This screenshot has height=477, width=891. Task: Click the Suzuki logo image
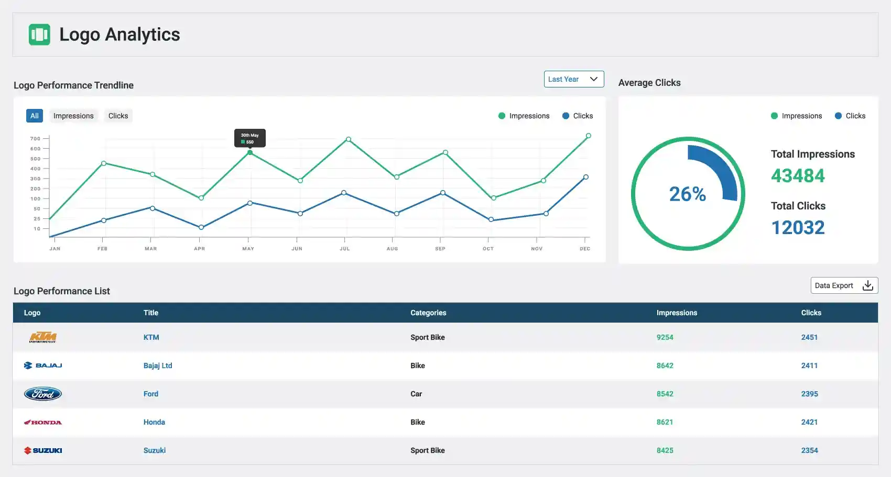[x=43, y=450]
